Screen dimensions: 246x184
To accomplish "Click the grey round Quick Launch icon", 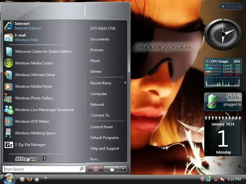I will coord(37,179).
